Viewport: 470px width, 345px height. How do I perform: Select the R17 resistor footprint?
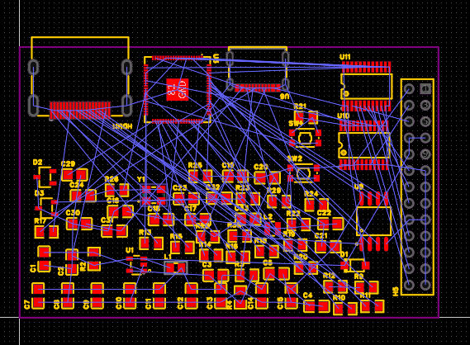click(x=46, y=232)
